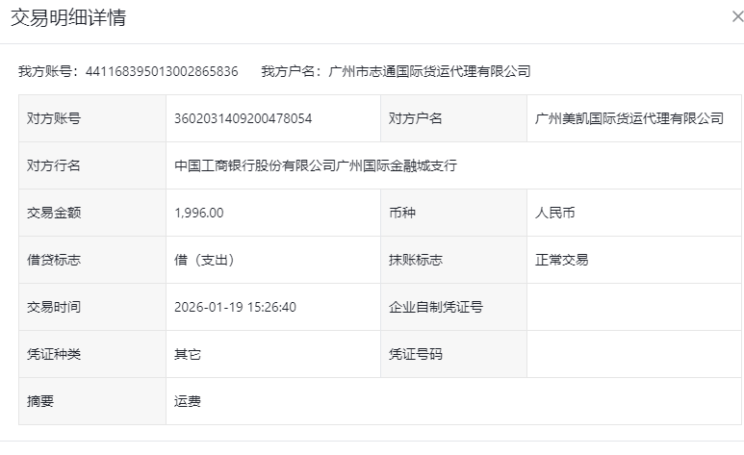Viewport: 744px width, 455px height.
Task: Click the 凭证号码 label cell
Action: click(x=415, y=354)
